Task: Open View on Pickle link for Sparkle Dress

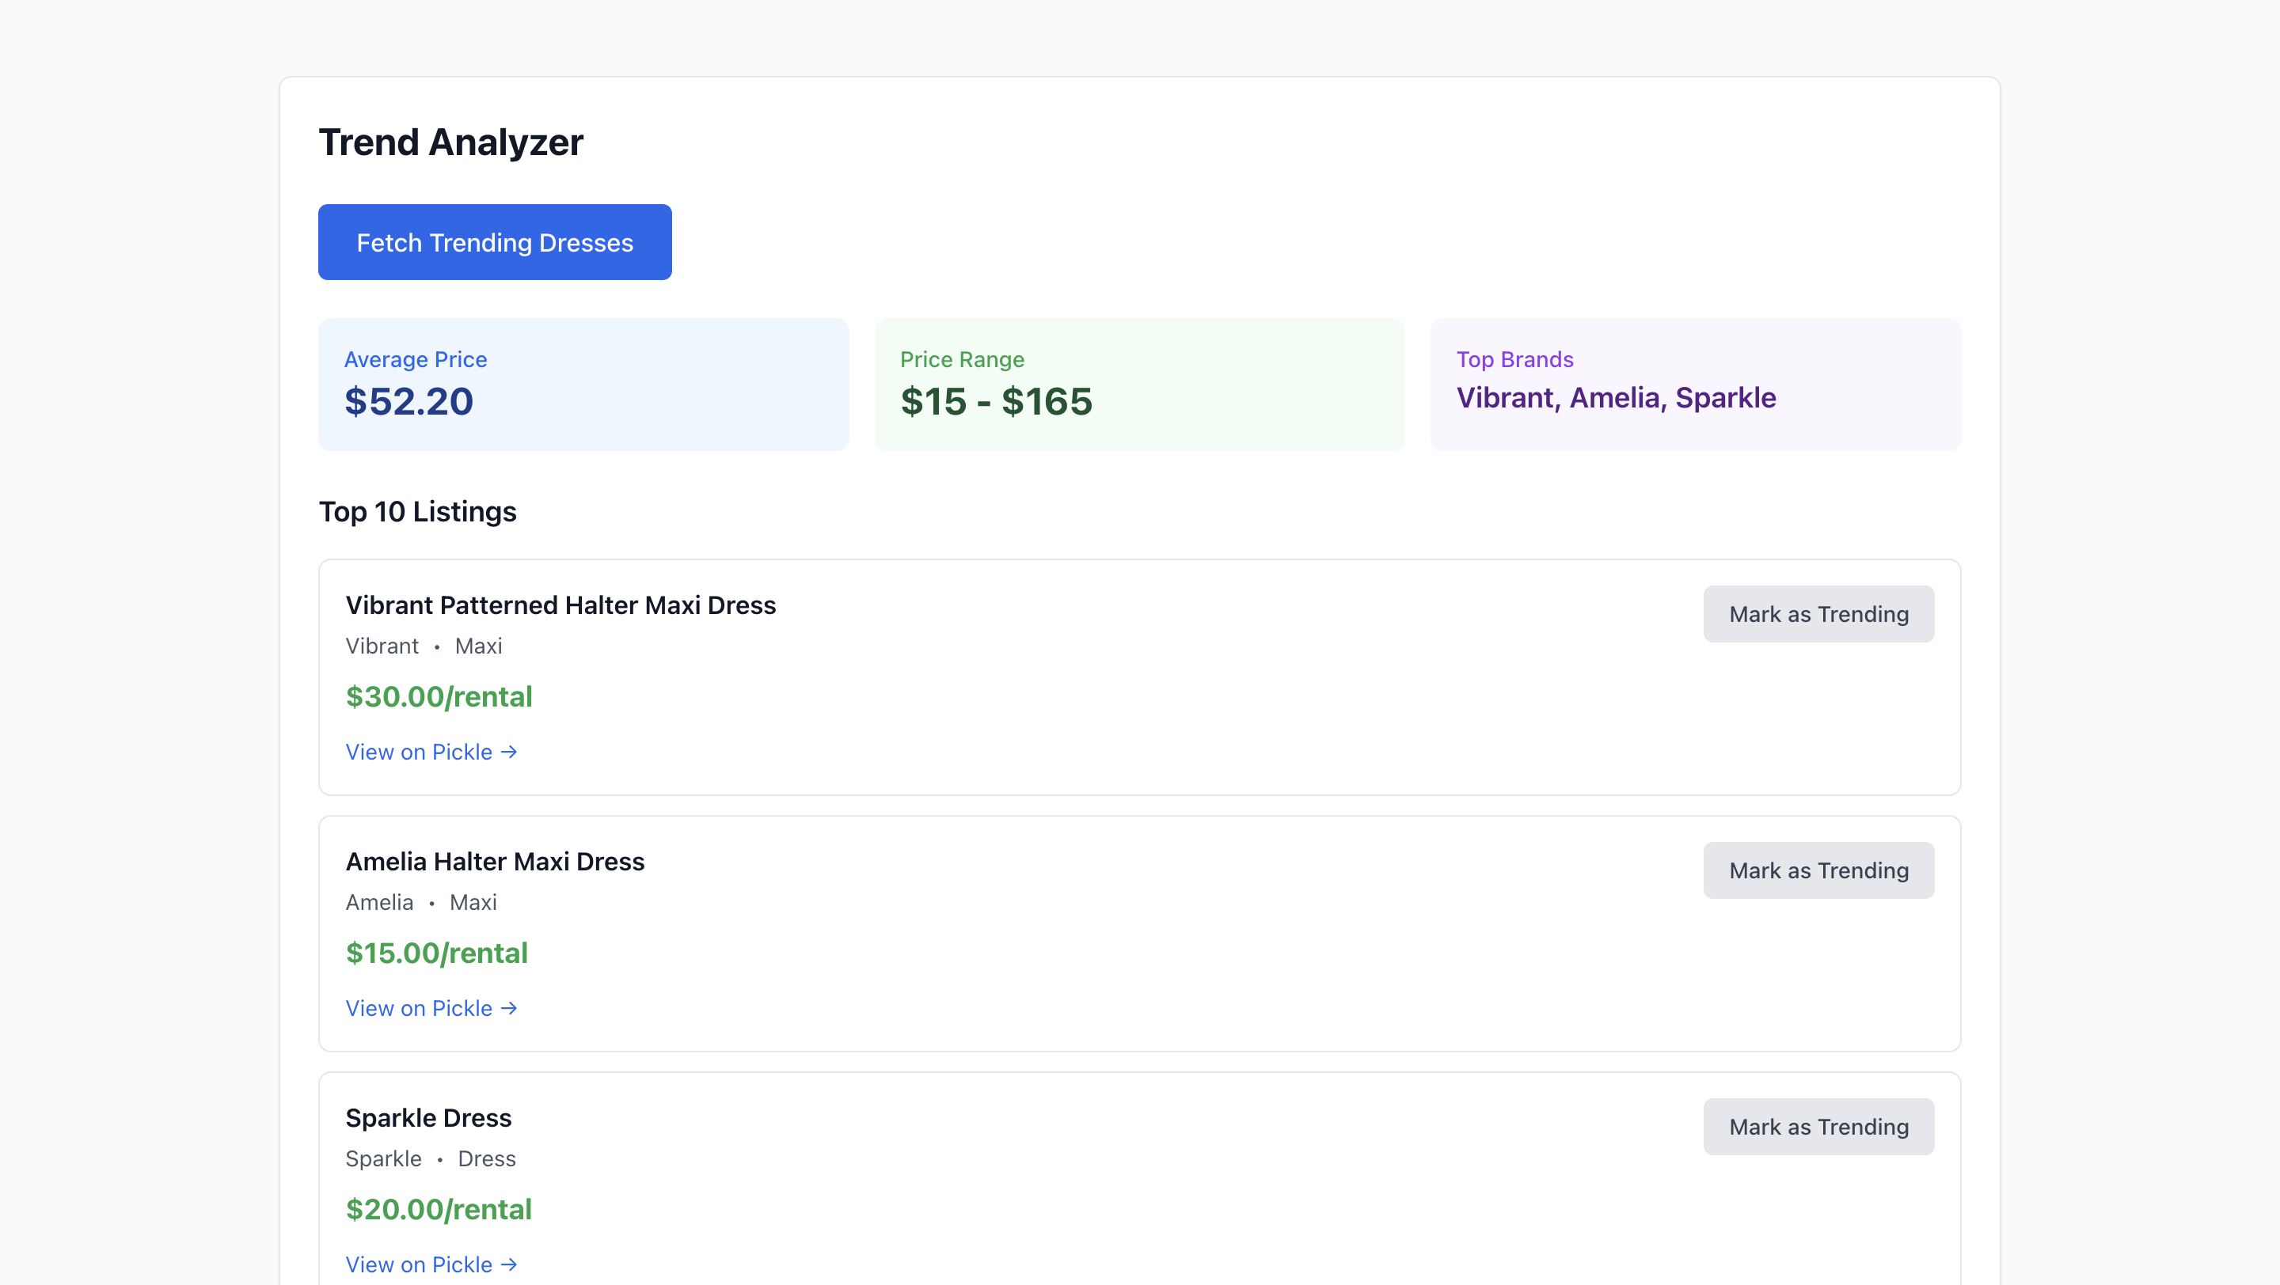Action: pyautogui.click(x=420, y=1264)
